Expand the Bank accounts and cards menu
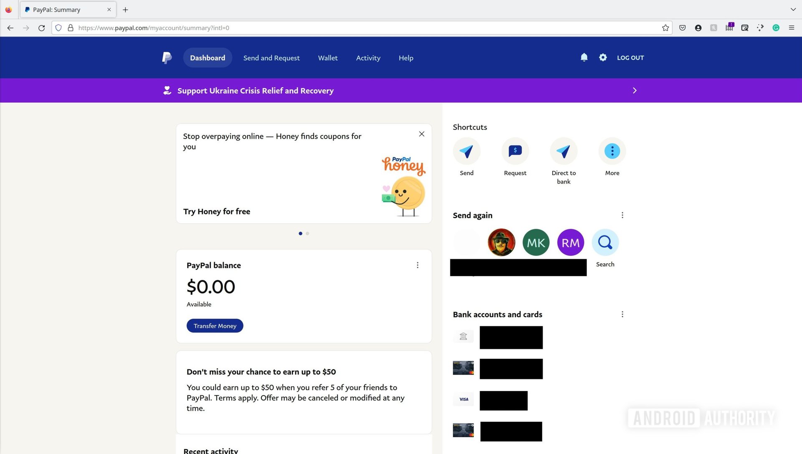Image resolution: width=802 pixels, height=454 pixels. (621, 314)
